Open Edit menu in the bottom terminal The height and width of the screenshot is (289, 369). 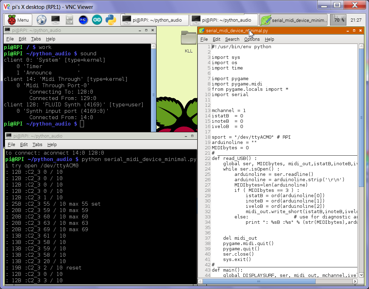tap(24, 145)
